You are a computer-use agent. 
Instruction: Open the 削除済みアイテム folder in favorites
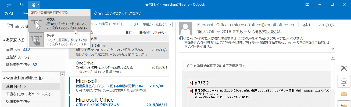click(22, 65)
